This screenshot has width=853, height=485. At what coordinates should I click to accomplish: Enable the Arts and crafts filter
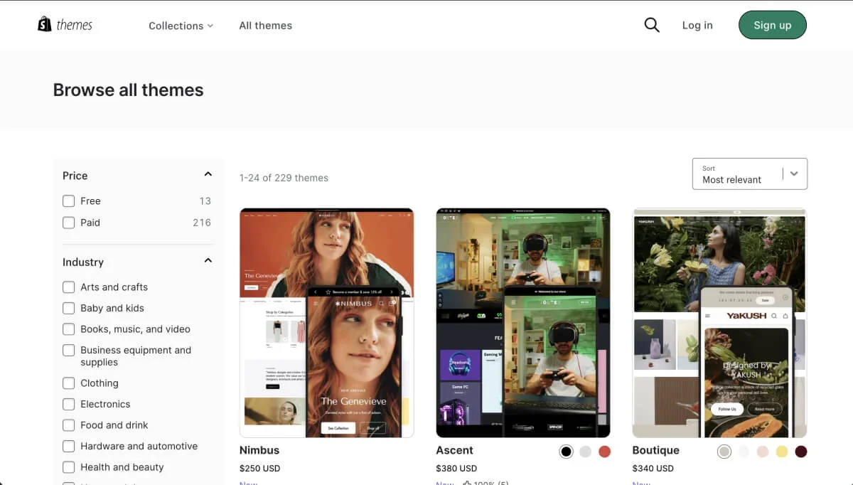pyautogui.click(x=68, y=287)
